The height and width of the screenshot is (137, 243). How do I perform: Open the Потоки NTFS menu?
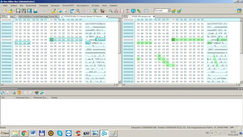tap(68, 5)
